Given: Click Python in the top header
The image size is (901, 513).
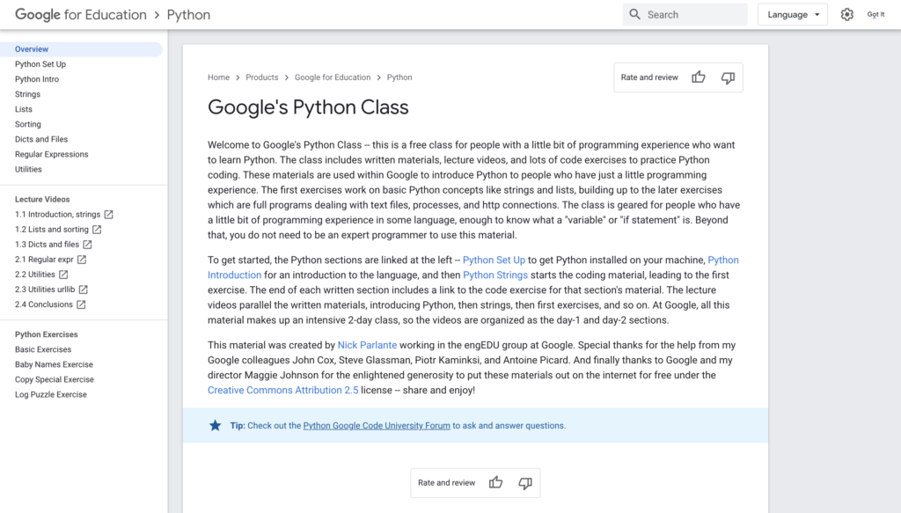Looking at the screenshot, I should click(188, 15).
